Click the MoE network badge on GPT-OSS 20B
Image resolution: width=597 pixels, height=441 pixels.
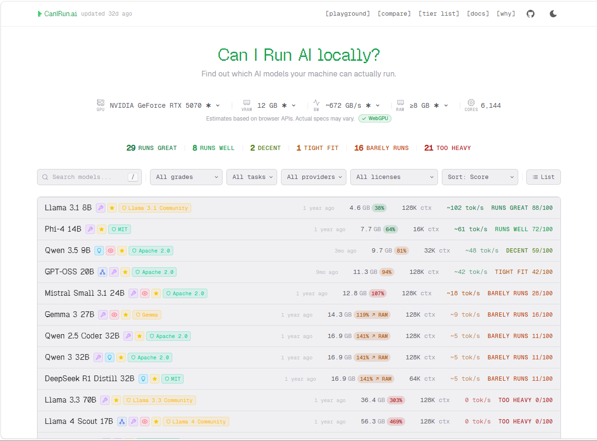pyautogui.click(x=103, y=272)
